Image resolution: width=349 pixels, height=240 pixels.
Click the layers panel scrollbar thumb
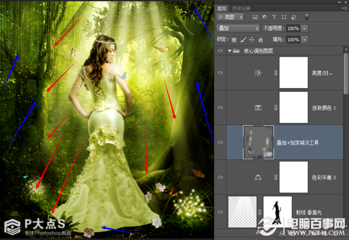pos(346,74)
